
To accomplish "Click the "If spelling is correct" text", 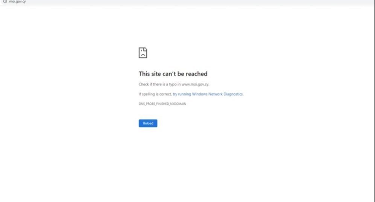I will point(155,94).
